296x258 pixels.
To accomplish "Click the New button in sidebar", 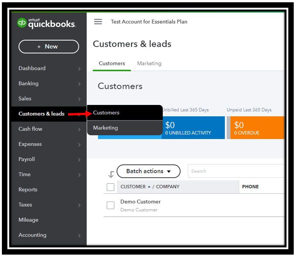I will pyautogui.click(x=49, y=47).
